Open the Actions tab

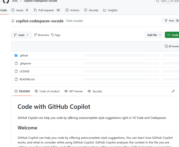tap(72, 10)
